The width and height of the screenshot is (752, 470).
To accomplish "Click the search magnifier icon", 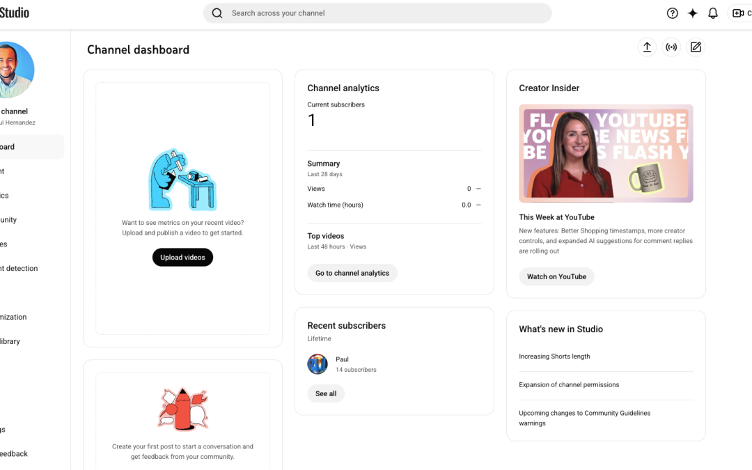I will (217, 13).
